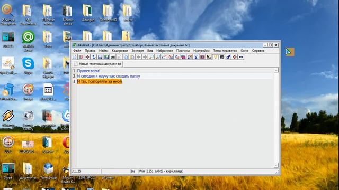Select the Format Factory desktop icon

click(x=28, y=120)
